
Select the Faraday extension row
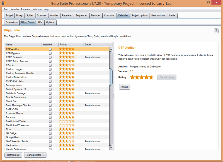tap(57, 117)
